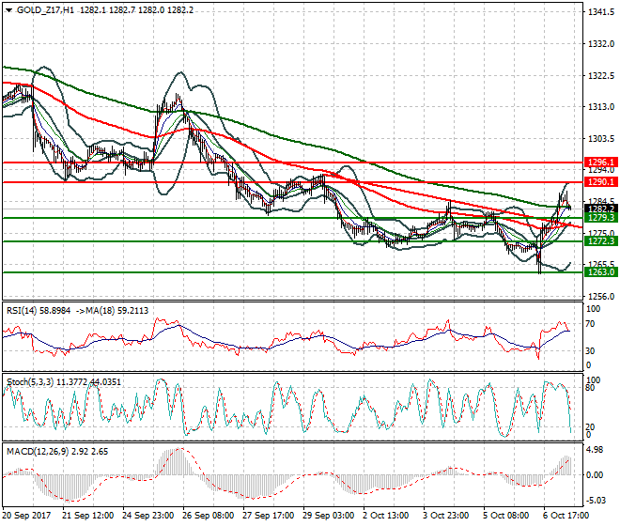
Task: Select the GOLD_Z17,H1 chart title text
Action: tap(45, 10)
